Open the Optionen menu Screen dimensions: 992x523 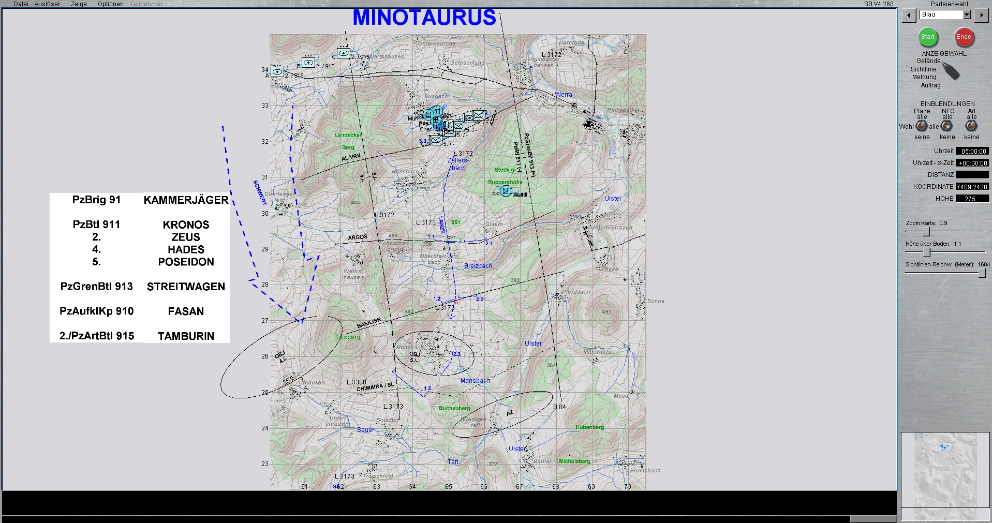(110, 4)
